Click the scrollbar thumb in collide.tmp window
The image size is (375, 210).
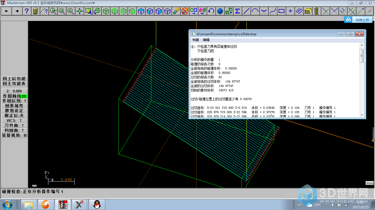pos(362,56)
